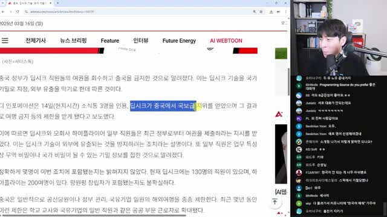Image resolution: width=387 pixels, height=217 pixels.
Task: Open the Future Energy menu item
Action: coord(179,40)
